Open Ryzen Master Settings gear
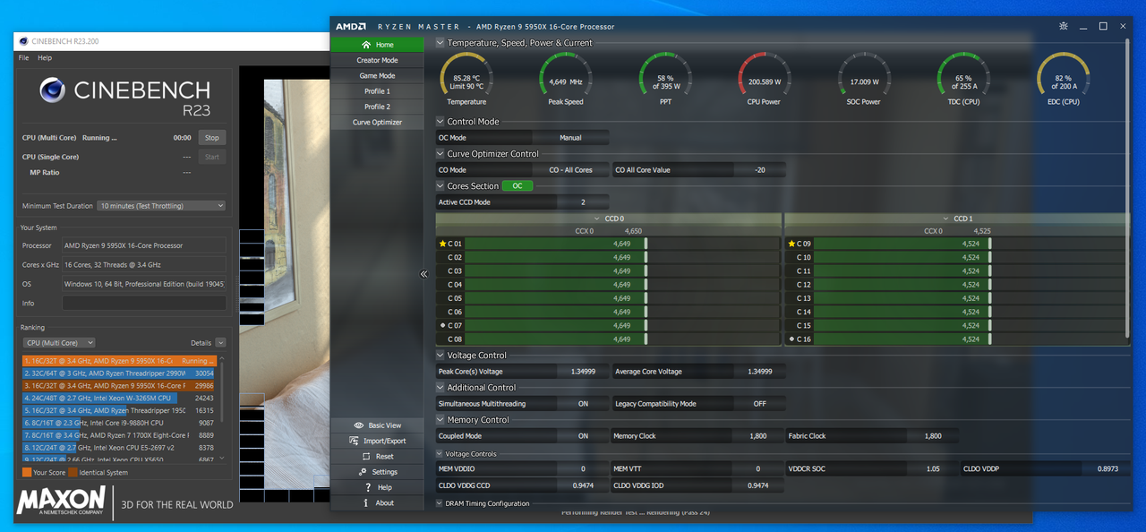This screenshot has height=532, width=1146. click(x=363, y=472)
